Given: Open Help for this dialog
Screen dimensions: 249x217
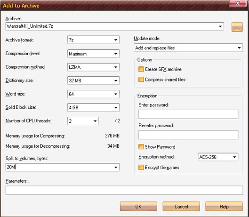Looking at the screenshot, I should tap(224, 206).
